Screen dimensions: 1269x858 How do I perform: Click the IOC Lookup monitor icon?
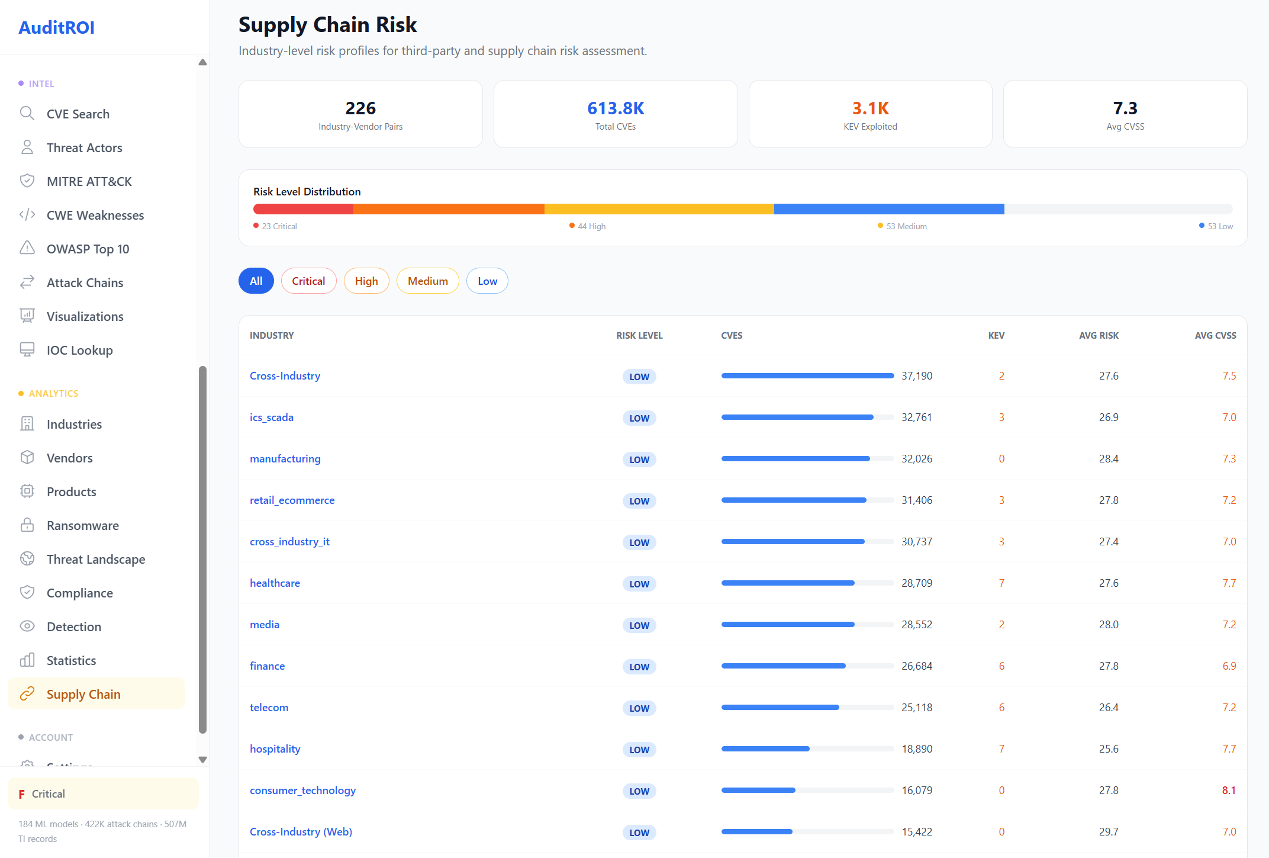(x=27, y=350)
